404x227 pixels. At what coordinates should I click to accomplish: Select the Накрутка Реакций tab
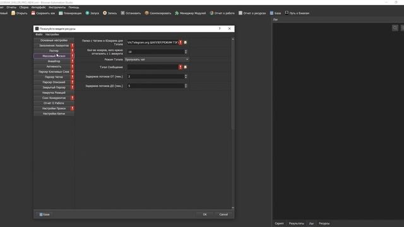click(x=54, y=93)
